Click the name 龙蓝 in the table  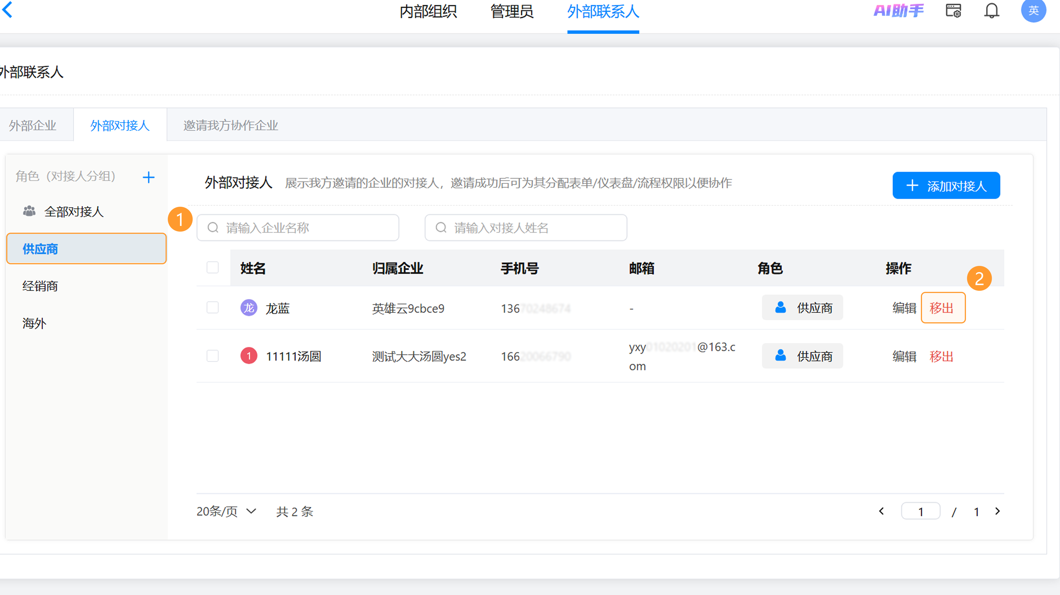click(277, 308)
